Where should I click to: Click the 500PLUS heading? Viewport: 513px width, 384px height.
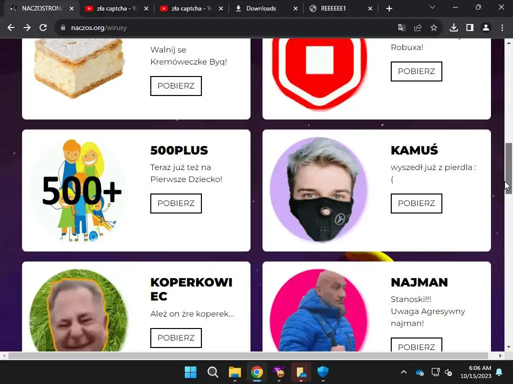(179, 150)
